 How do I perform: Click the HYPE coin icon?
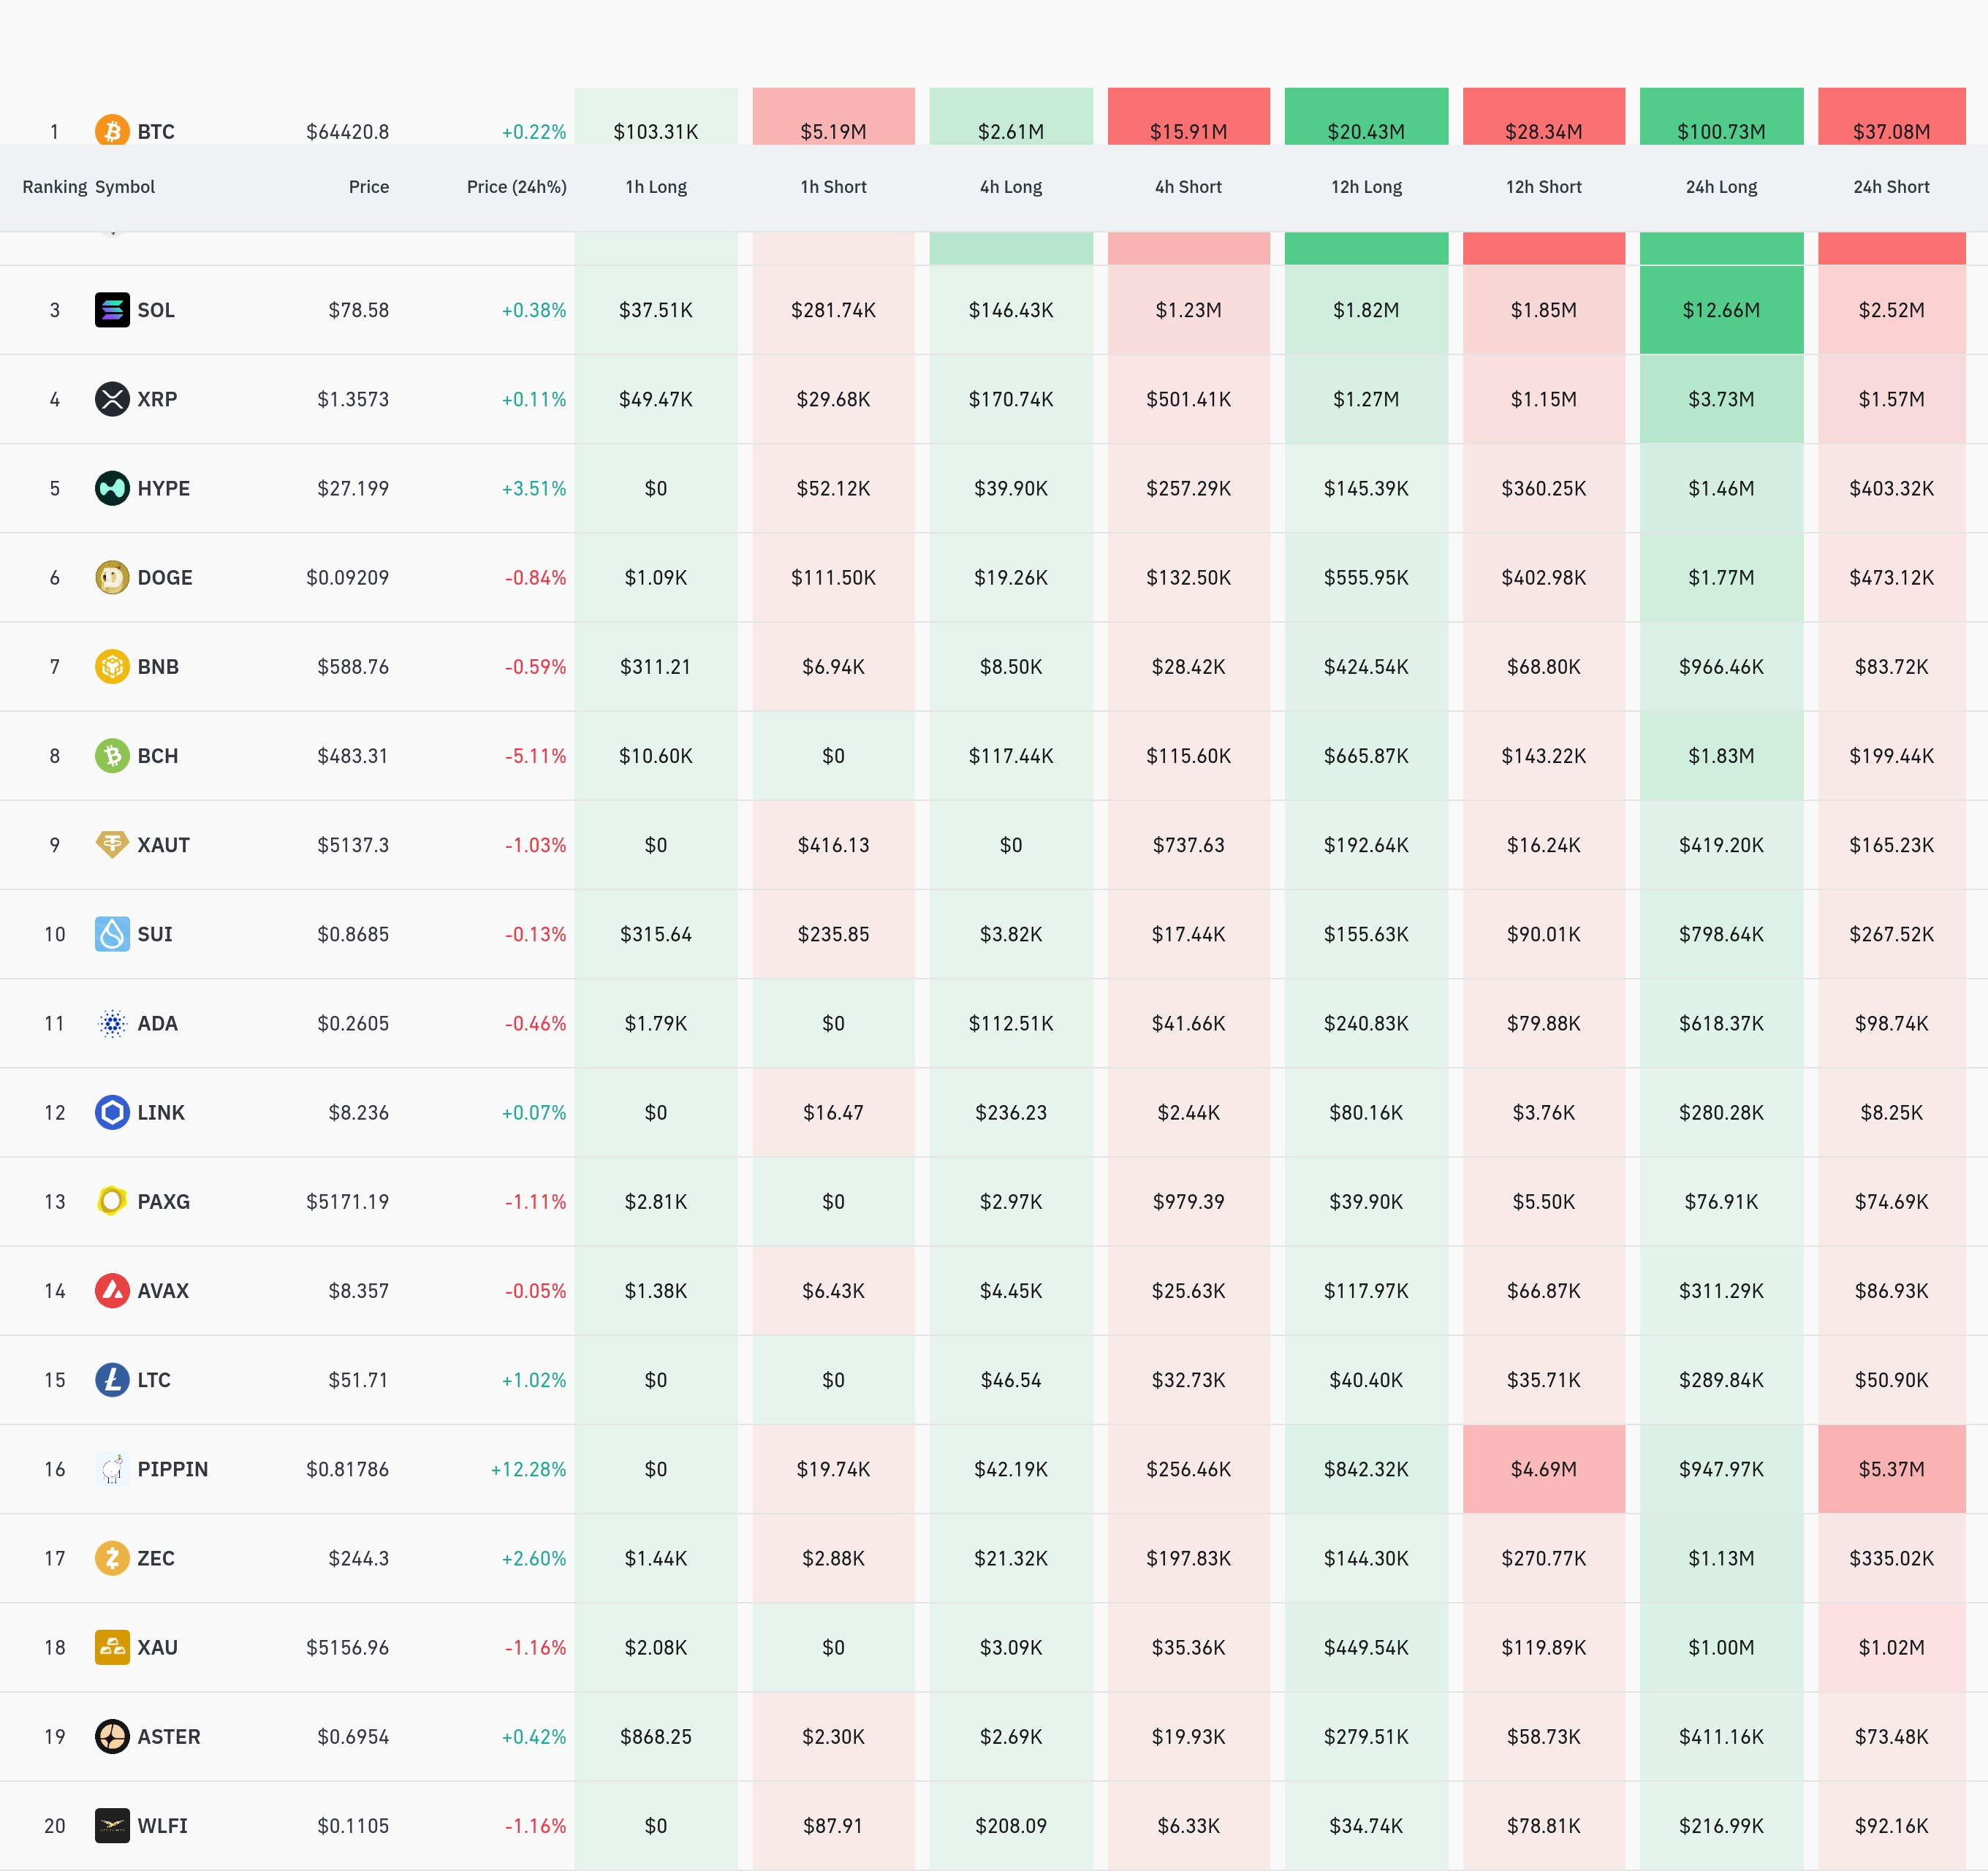pos(112,488)
